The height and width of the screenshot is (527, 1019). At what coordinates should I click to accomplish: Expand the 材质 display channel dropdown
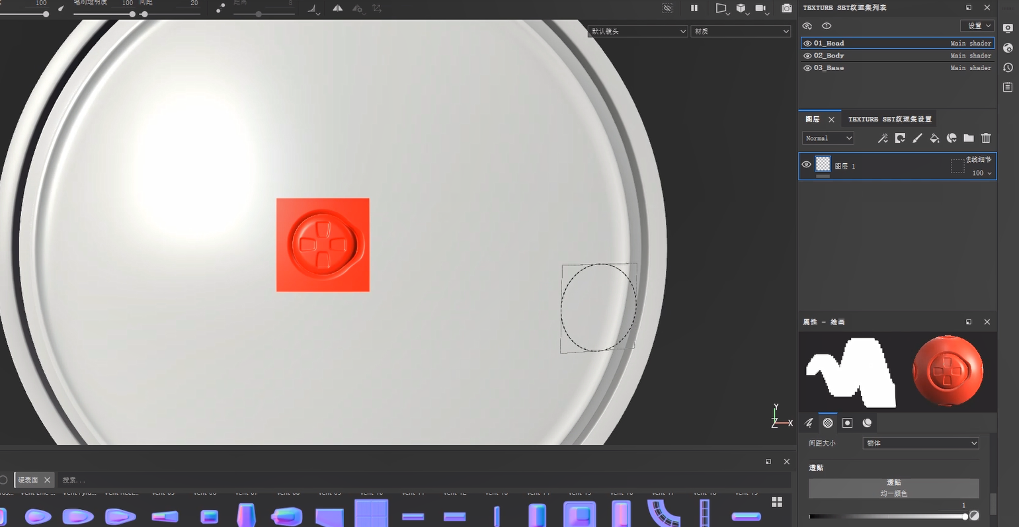click(740, 31)
